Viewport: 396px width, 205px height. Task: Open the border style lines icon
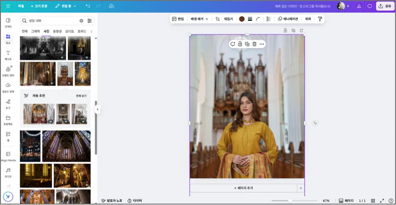(x=250, y=19)
